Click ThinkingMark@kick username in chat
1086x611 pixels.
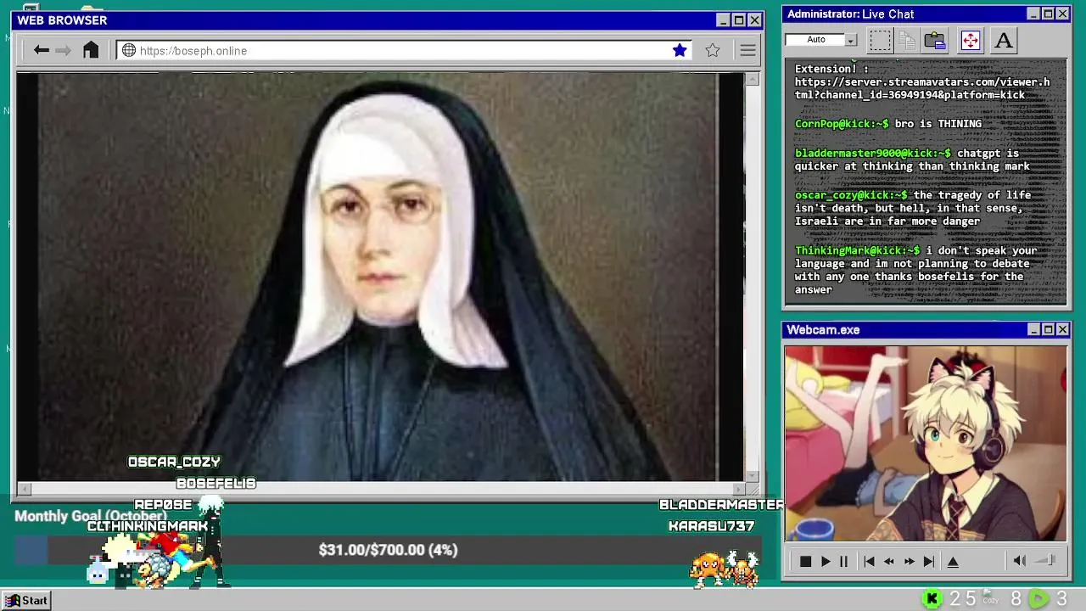click(x=857, y=250)
